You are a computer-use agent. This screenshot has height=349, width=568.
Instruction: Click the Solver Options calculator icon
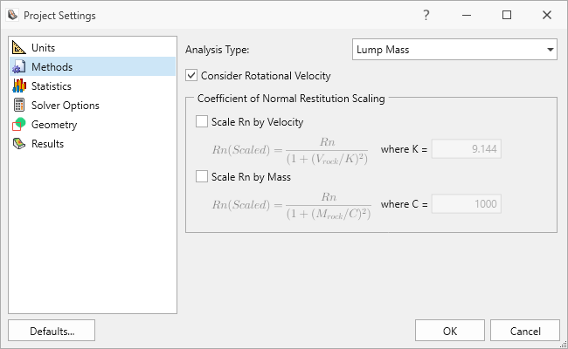(19, 106)
